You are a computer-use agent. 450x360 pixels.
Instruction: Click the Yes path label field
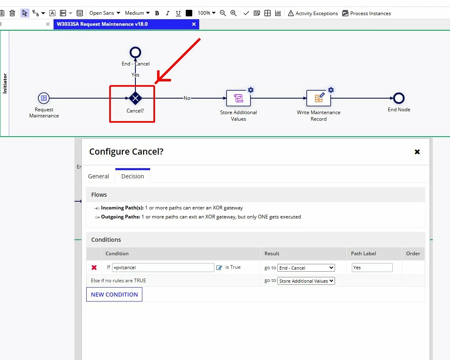coord(372,268)
